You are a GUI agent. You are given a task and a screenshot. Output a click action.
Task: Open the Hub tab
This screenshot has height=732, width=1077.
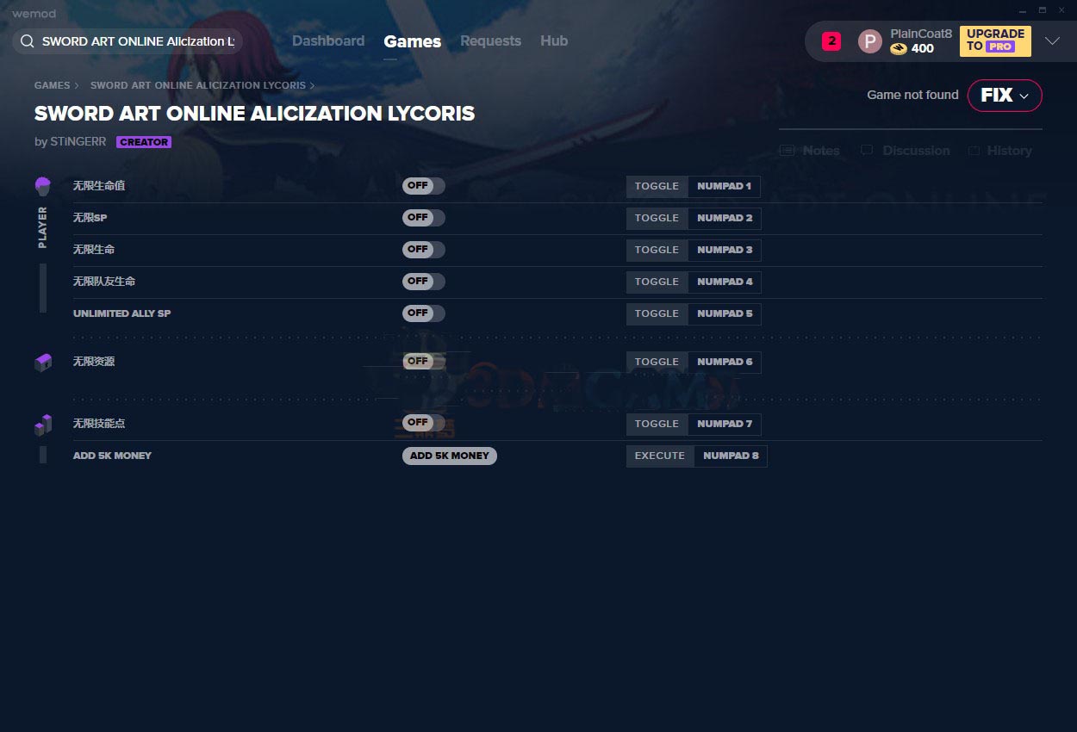[554, 41]
